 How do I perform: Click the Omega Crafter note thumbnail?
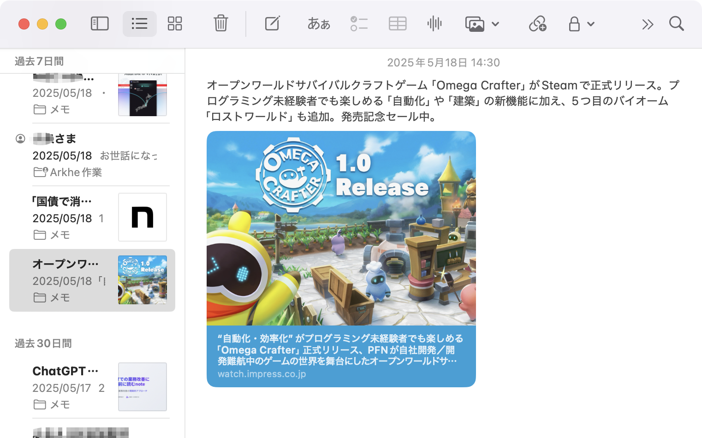pos(143,280)
